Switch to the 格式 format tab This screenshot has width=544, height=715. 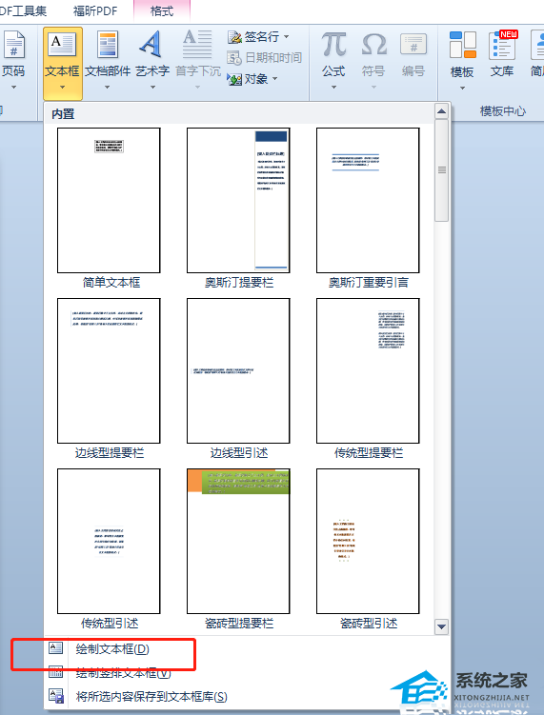coord(162,10)
